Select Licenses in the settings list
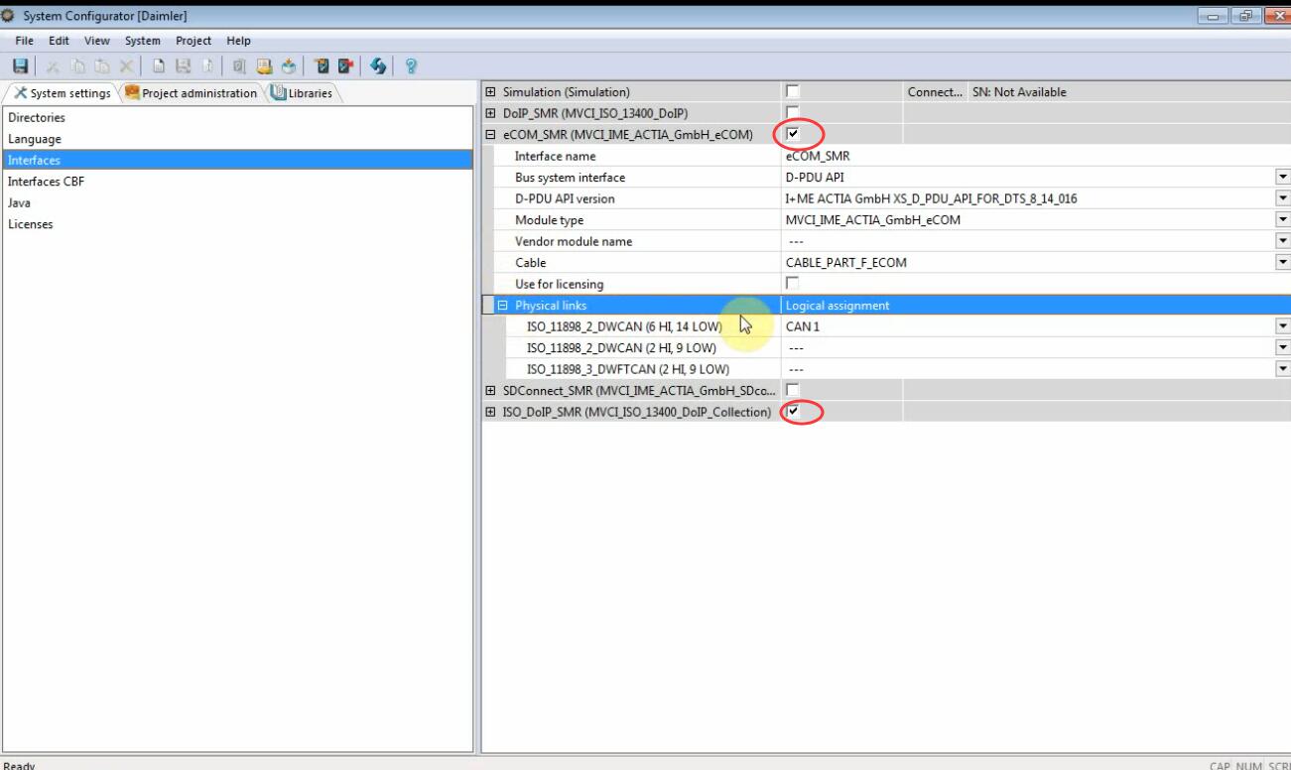 point(31,224)
